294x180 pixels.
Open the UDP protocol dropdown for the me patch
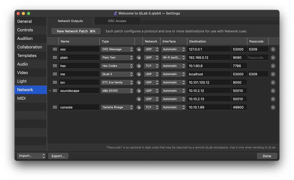click(x=151, y=74)
